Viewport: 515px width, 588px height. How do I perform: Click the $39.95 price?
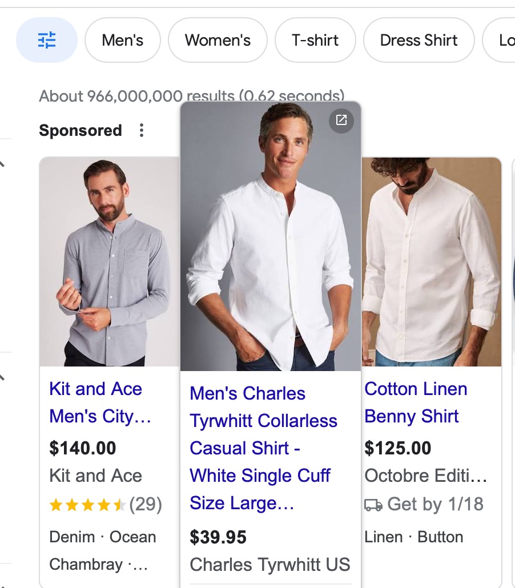(x=218, y=537)
